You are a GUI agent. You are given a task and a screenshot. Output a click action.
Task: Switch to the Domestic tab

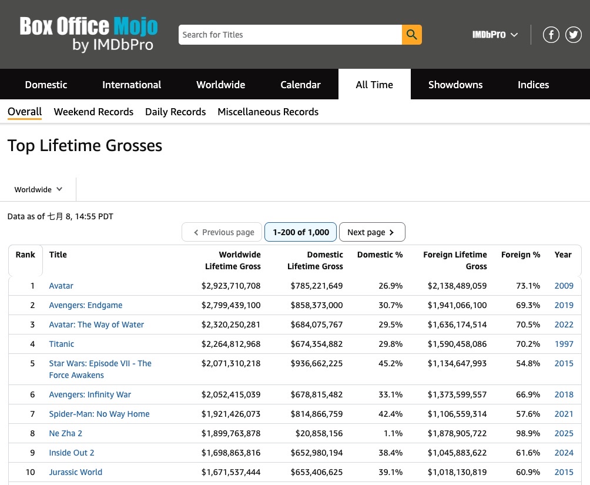tap(46, 85)
